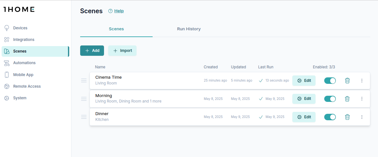The width and height of the screenshot is (378, 157).
Task: Go to Integrations in the sidebar
Action: click(x=24, y=40)
